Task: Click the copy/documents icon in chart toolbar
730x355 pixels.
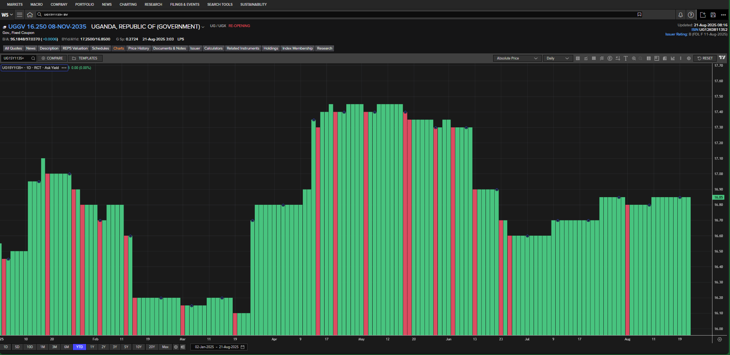Action: (665, 58)
